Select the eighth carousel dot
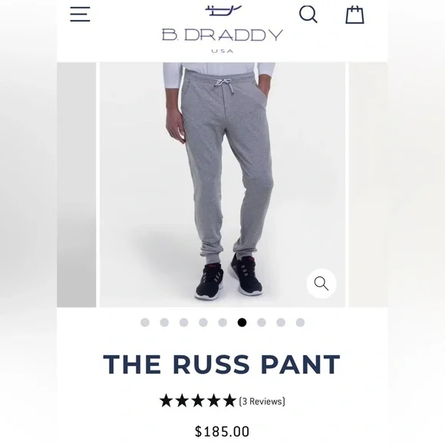The image size is (445, 445). (x=281, y=322)
